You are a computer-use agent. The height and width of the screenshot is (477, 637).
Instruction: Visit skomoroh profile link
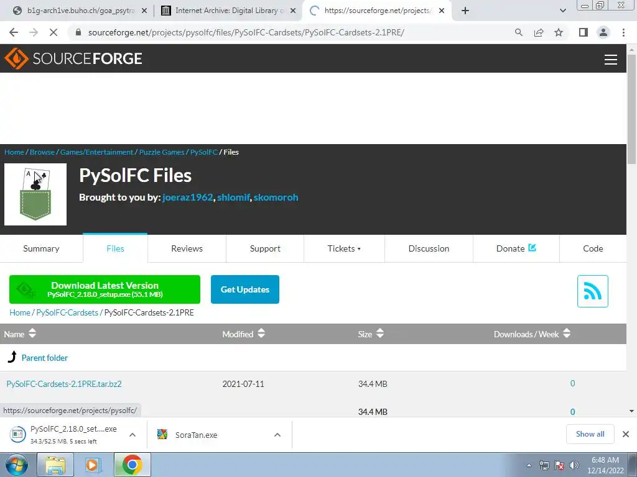point(276,198)
